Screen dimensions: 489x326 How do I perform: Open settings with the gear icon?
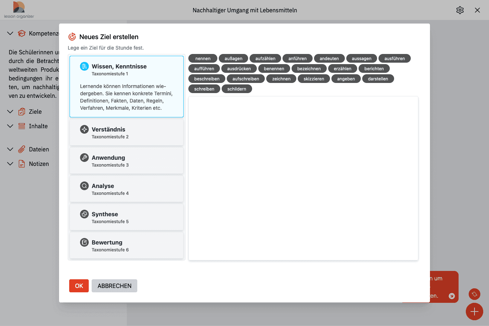click(460, 10)
